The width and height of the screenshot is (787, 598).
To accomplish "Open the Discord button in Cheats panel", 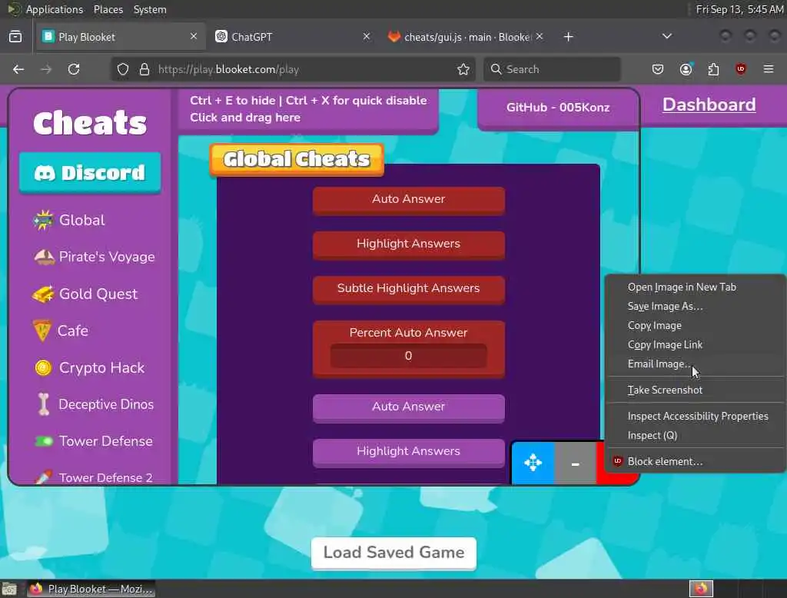I will point(91,173).
